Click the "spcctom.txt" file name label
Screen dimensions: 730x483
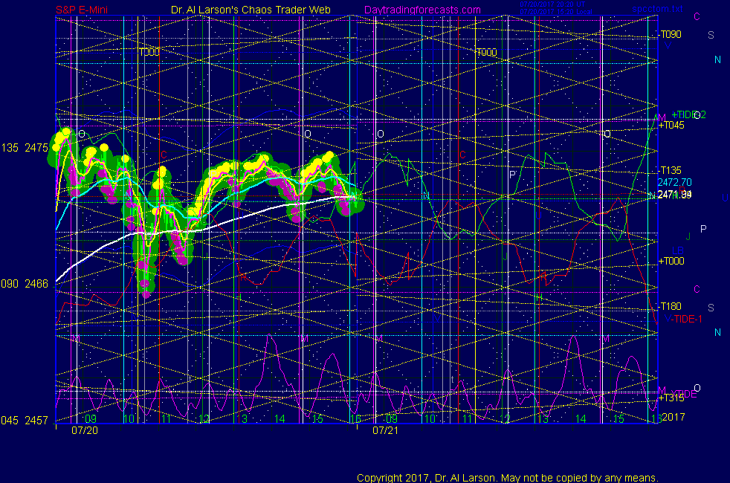657,8
